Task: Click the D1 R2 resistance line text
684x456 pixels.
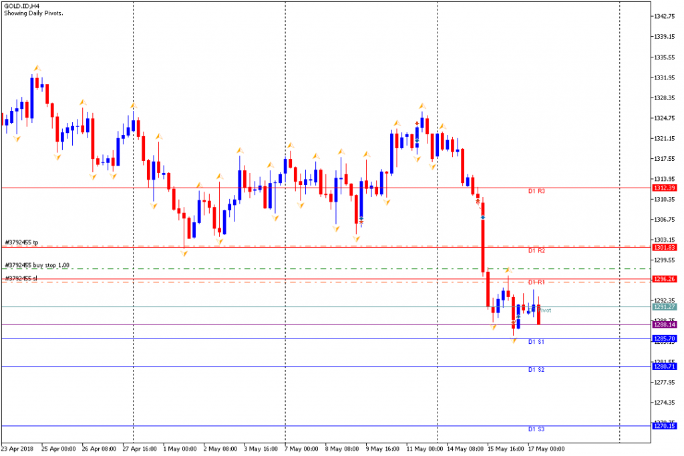Action: pos(536,250)
